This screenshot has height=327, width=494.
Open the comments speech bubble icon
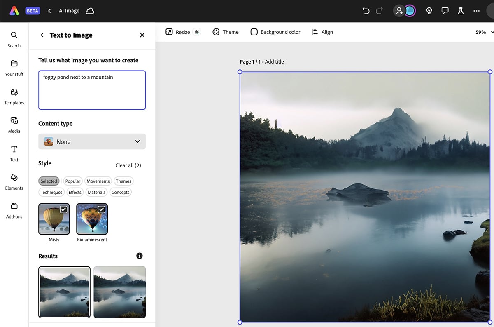point(445,11)
